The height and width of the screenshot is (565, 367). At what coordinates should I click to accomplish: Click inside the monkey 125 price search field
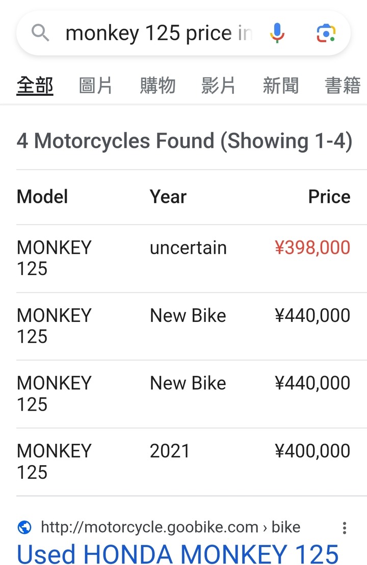pyautogui.click(x=159, y=33)
